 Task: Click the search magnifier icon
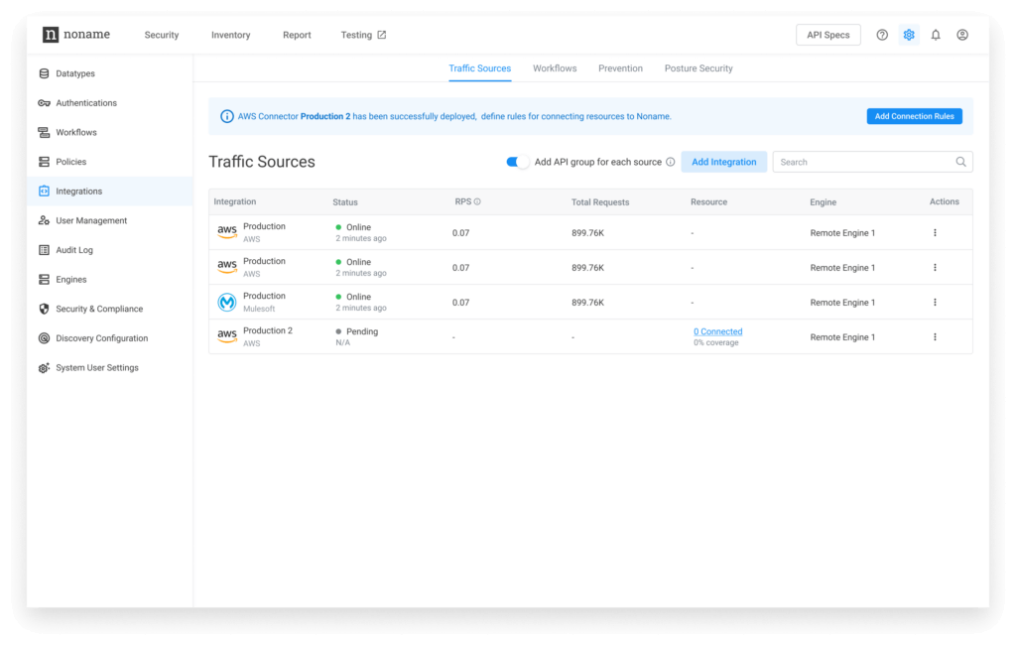960,162
